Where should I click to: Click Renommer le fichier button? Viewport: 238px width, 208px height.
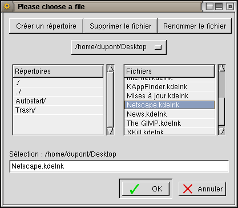(x=195, y=26)
